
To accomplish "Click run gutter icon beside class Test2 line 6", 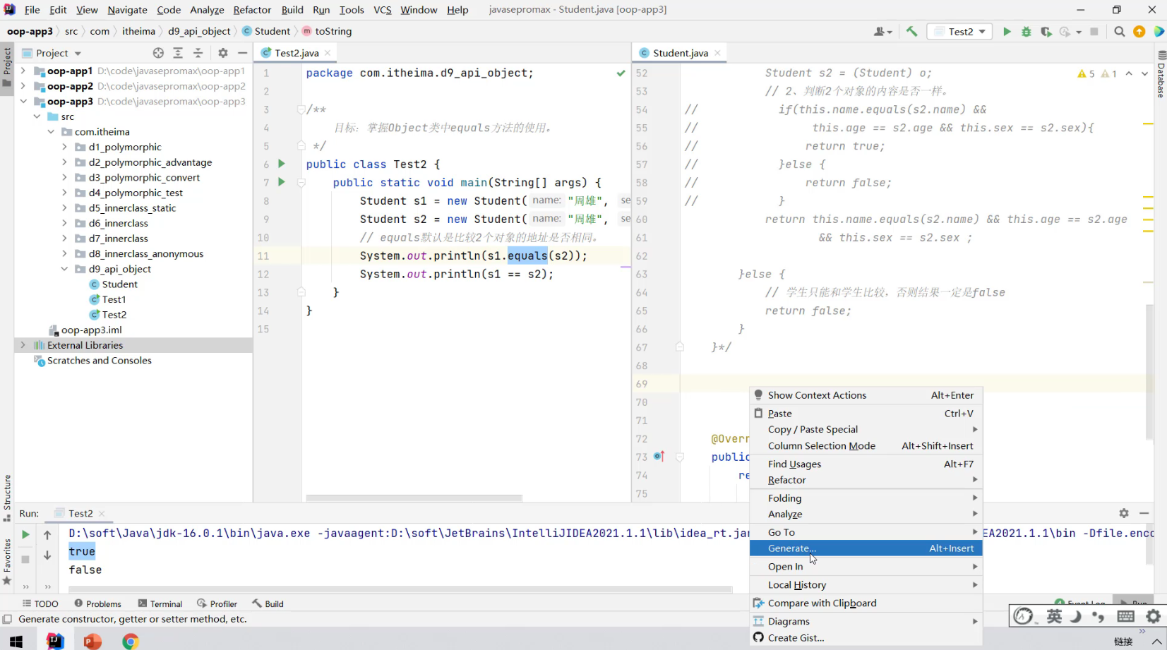I will click(x=282, y=164).
